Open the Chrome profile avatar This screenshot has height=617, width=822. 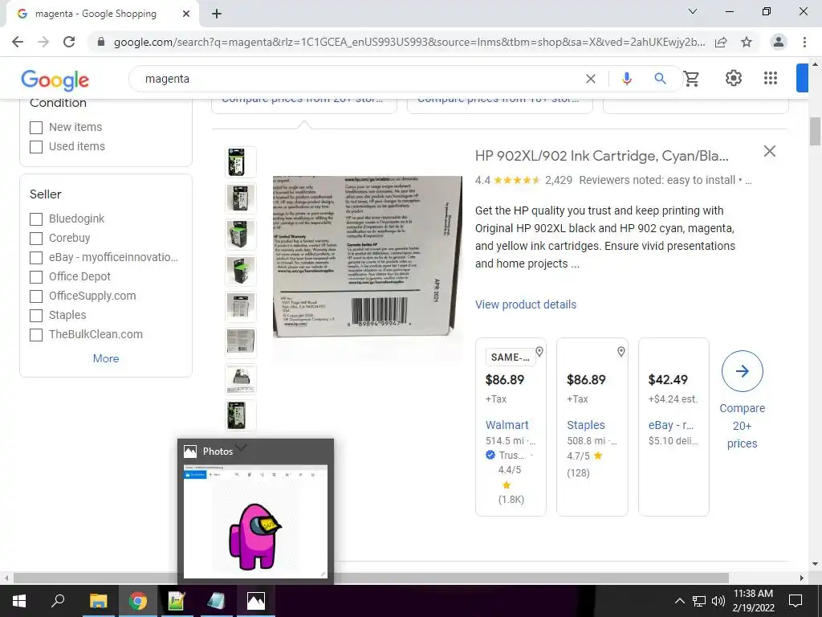click(x=779, y=42)
